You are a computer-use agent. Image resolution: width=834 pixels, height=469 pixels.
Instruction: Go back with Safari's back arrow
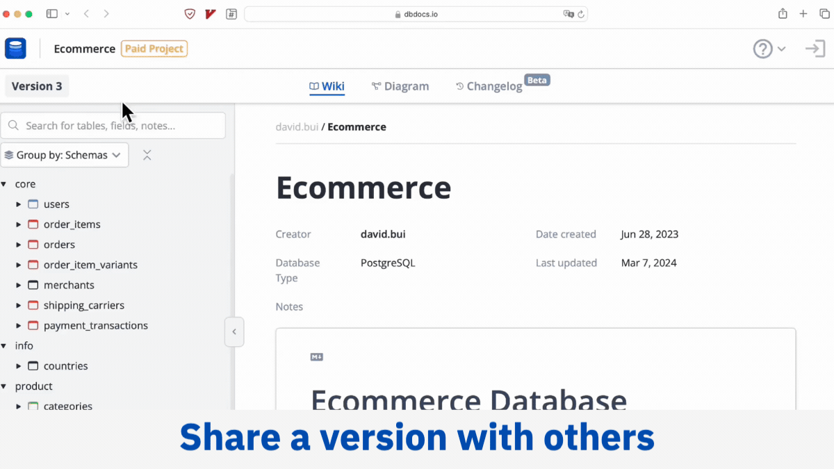point(86,14)
